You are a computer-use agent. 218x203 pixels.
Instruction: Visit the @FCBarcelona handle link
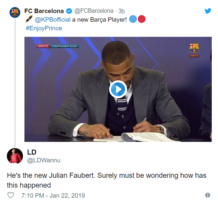point(94,11)
